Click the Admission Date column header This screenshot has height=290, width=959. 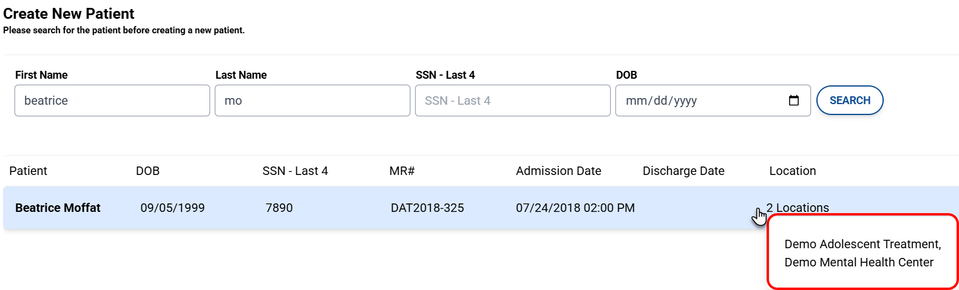(x=558, y=171)
